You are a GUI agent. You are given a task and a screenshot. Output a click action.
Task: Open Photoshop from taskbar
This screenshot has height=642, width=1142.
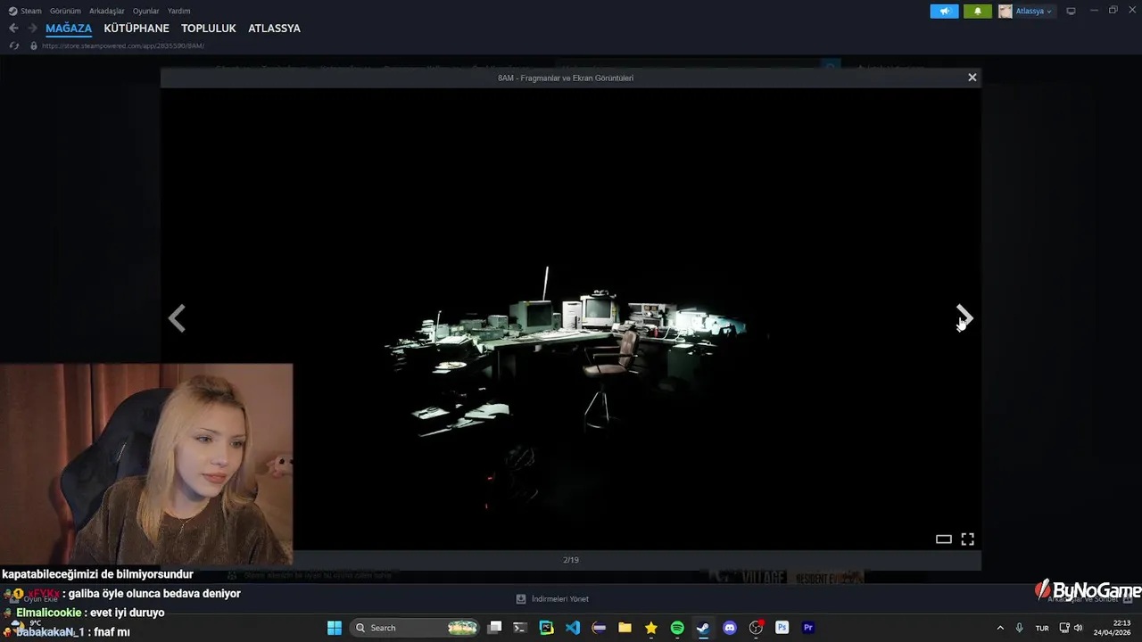pos(782,628)
